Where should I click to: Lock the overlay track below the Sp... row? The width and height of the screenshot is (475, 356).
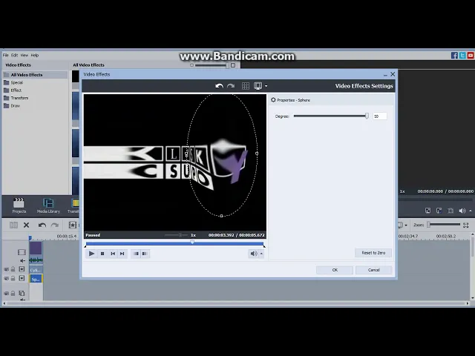(x=13, y=293)
